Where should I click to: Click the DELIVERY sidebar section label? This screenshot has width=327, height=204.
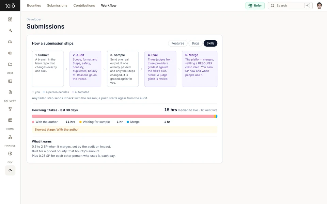10,101
